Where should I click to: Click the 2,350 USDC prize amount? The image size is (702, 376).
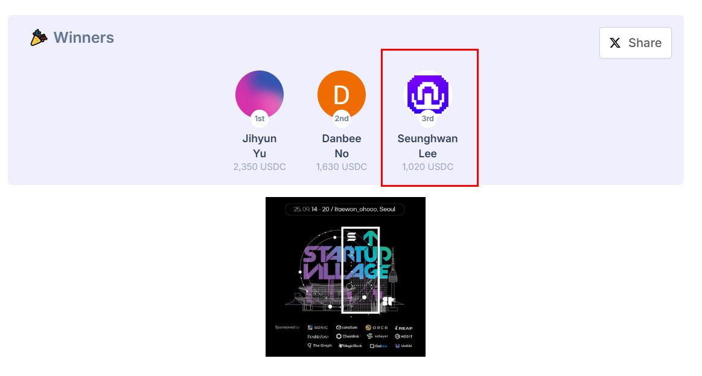[259, 167]
